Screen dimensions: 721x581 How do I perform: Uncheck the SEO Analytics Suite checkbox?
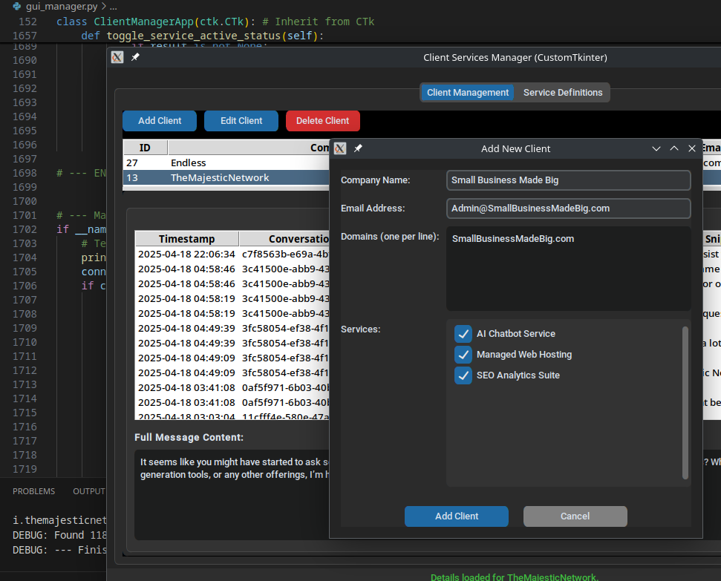click(463, 375)
